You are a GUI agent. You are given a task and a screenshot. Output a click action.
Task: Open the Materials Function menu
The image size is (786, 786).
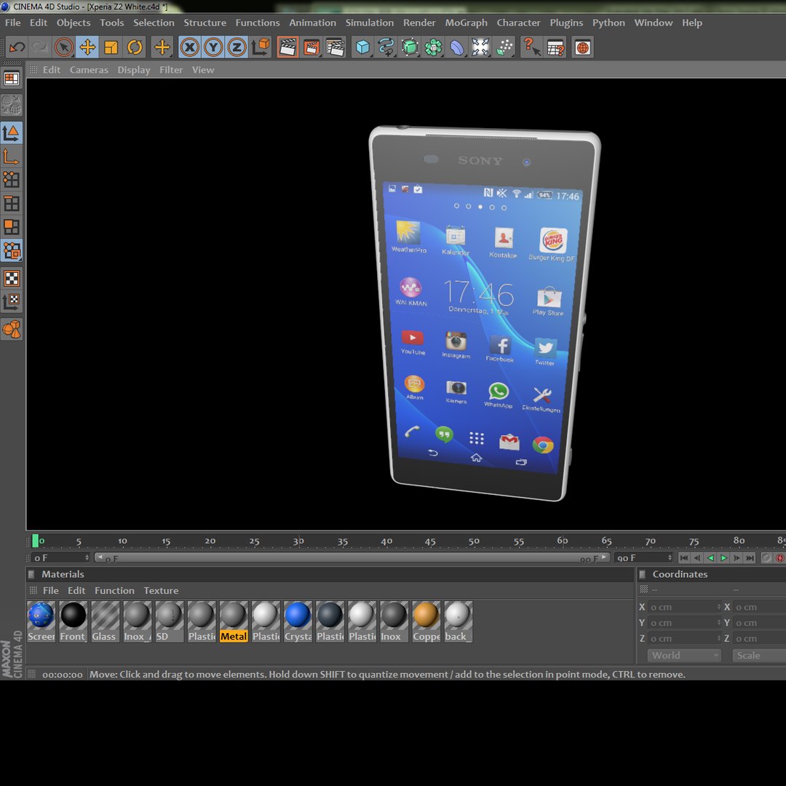[x=114, y=590]
